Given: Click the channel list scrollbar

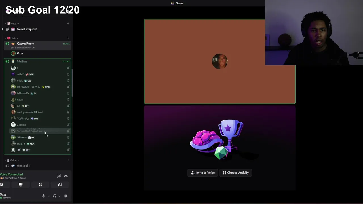Looking at the screenshot, I should coord(72,83).
